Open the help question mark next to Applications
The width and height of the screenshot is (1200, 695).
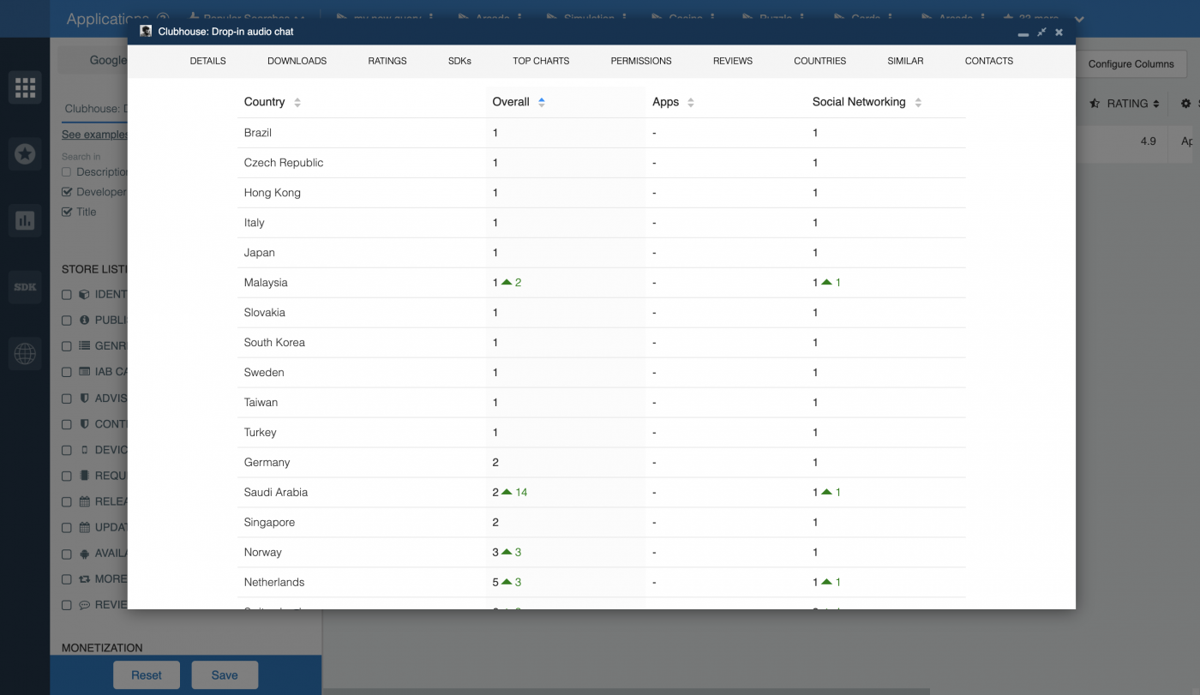coord(164,17)
